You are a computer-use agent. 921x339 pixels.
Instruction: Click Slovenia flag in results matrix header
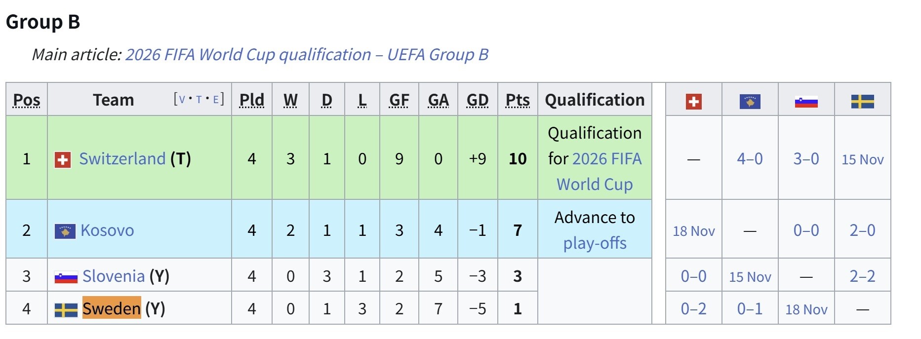pos(806,102)
